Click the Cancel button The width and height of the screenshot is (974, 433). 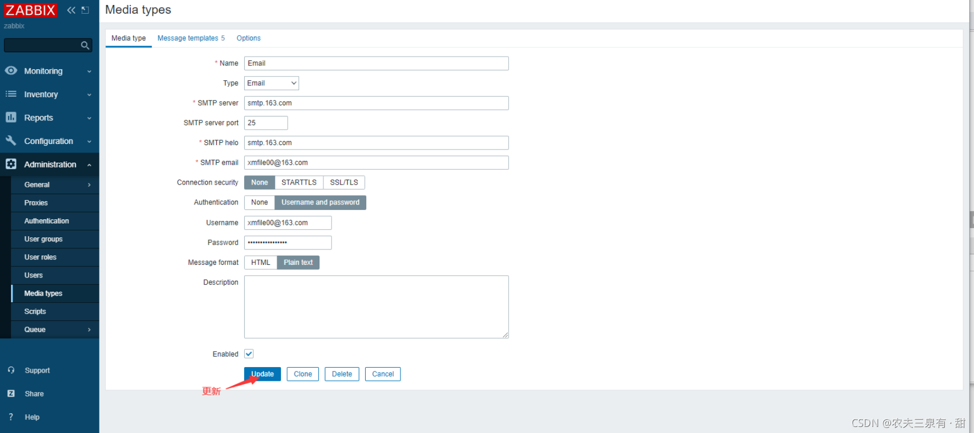click(383, 374)
